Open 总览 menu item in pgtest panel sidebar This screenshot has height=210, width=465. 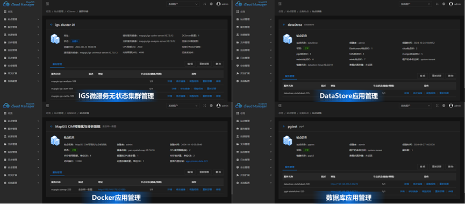coord(253,113)
